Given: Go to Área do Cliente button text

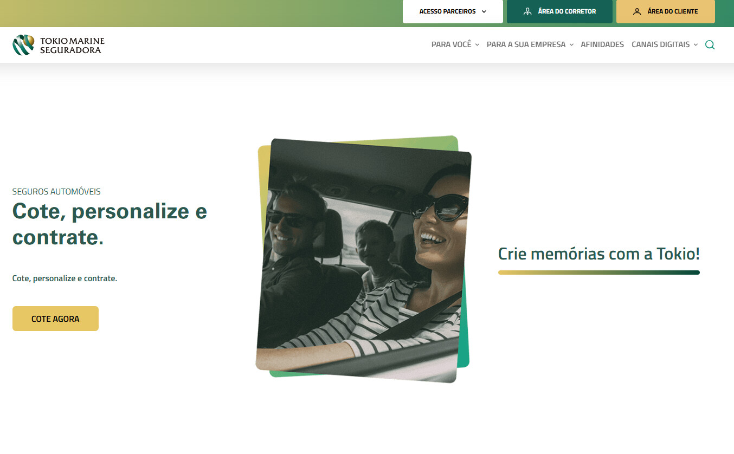Looking at the screenshot, I should coord(672,11).
